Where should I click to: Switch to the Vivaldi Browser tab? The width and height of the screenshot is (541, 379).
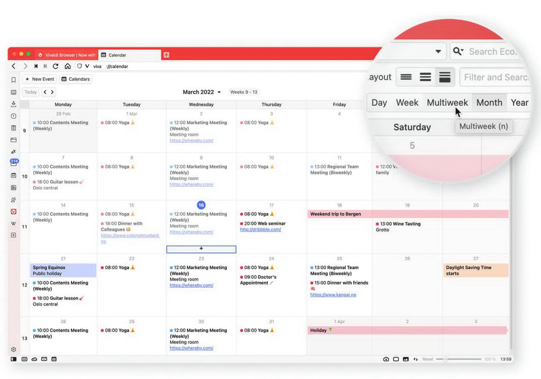[x=67, y=55]
